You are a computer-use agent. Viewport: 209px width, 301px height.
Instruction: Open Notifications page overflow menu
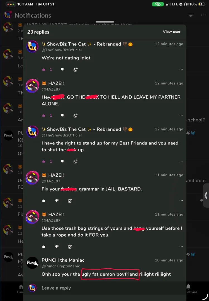point(203,15)
